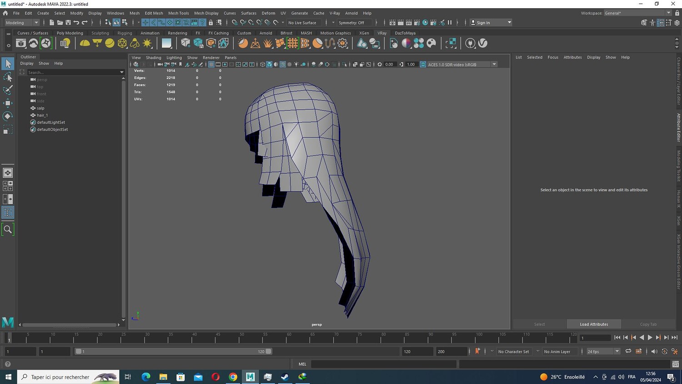Click the Paint Selection tool
Viewport: 682px width, 384px height.
(8, 90)
